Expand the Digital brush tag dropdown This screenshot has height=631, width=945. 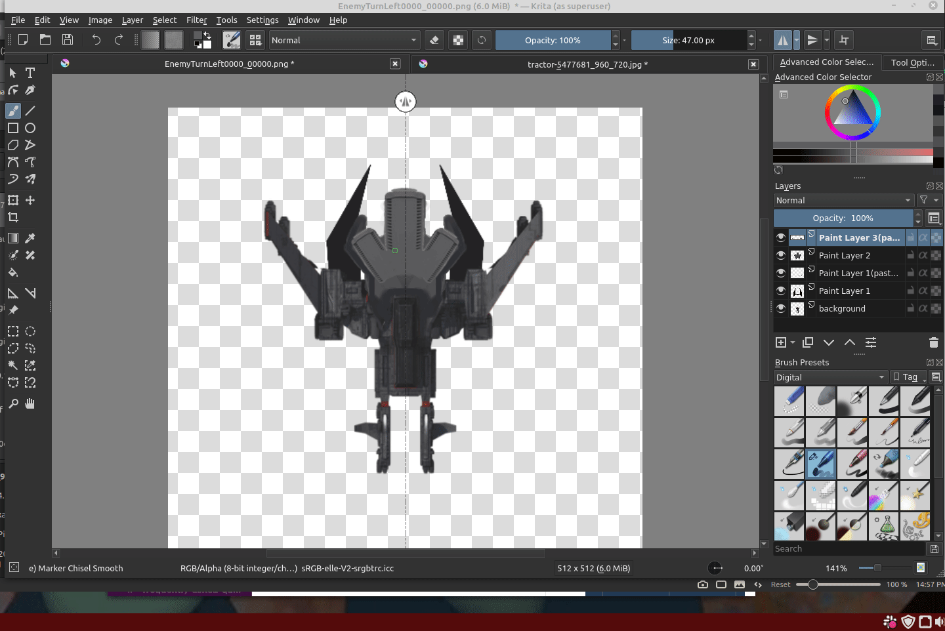830,377
